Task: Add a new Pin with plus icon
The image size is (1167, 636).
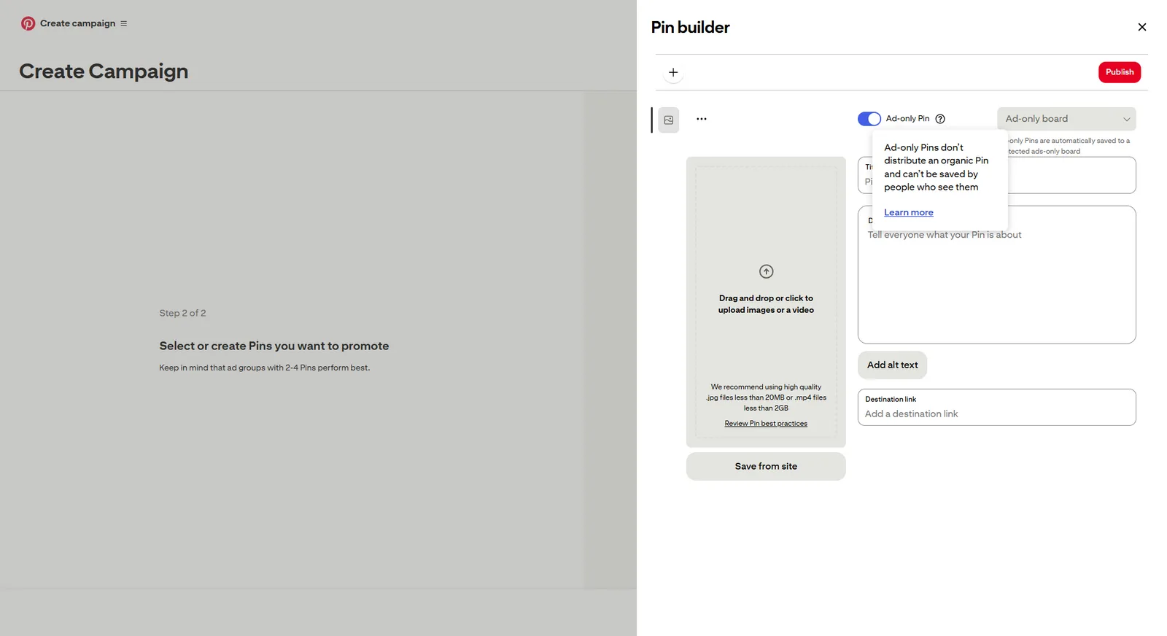Action: (673, 72)
